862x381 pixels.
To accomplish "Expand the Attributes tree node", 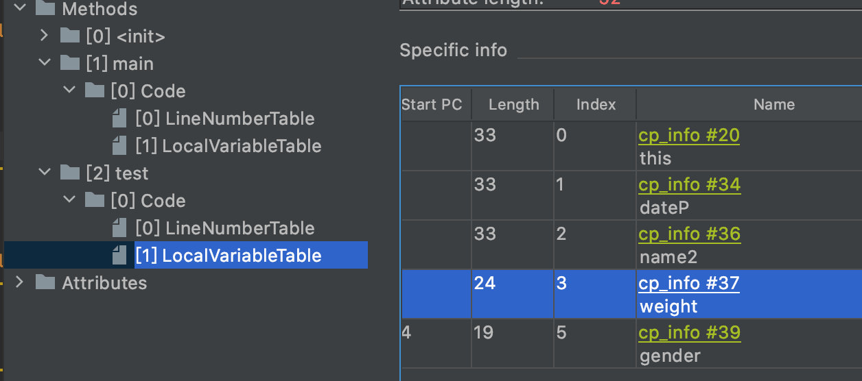I will [x=19, y=282].
